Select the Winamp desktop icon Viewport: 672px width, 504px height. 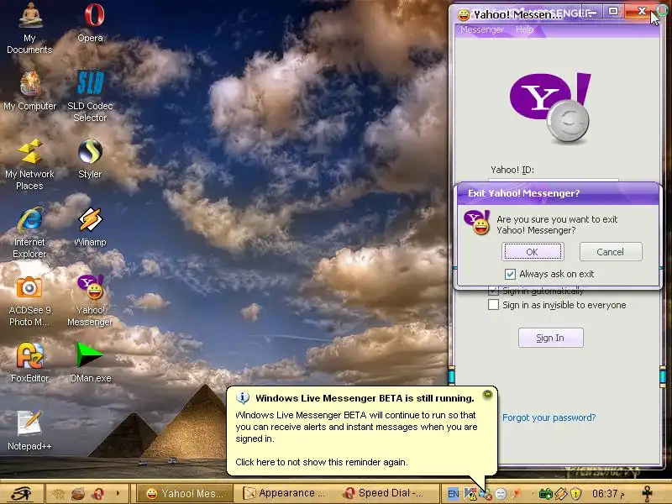(90, 227)
